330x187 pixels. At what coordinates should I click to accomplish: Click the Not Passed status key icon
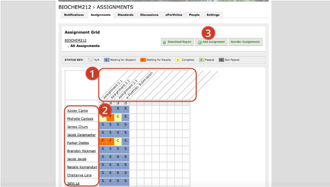[222, 60]
